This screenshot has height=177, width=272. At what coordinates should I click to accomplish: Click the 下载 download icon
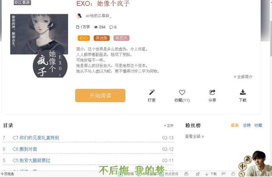coord(243,92)
